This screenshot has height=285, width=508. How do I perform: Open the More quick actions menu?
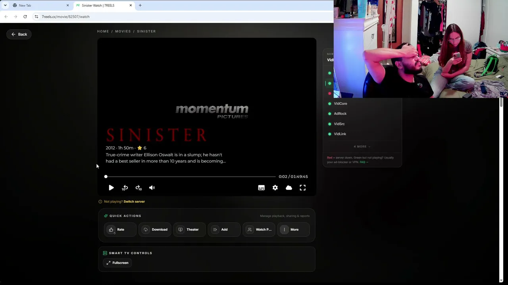[294, 230]
